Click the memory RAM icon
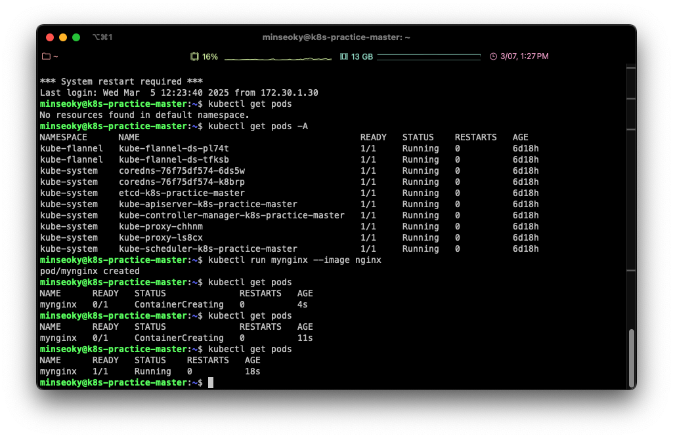 point(344,56)
